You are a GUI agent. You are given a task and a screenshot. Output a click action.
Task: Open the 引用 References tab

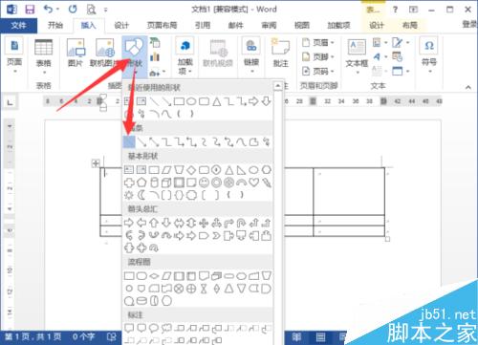click(203, 25)
